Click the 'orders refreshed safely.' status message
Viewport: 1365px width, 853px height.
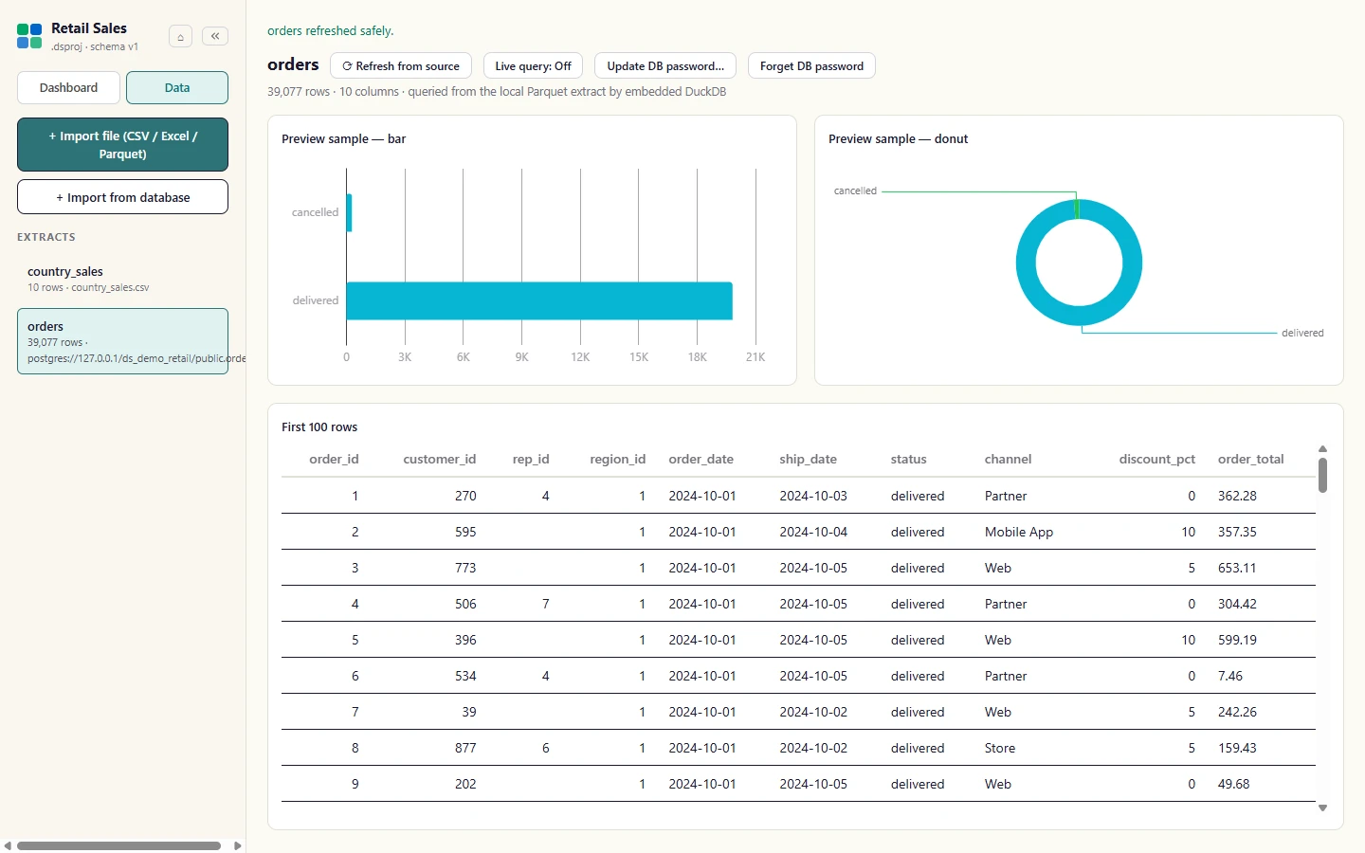tap(330, 30)
